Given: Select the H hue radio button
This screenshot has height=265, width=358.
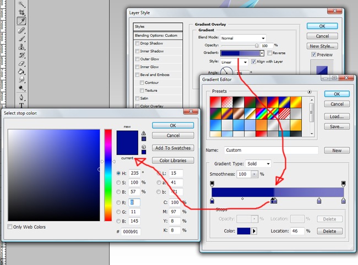Looking at the screenshot, I should (118, 173).
